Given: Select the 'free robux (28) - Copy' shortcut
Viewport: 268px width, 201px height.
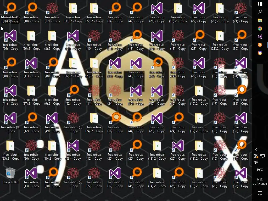Looking at the screenshot, I should tap(199, 40).
